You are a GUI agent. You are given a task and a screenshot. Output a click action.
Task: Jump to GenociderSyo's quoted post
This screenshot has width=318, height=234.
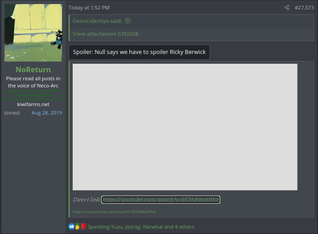click(97, 21)
